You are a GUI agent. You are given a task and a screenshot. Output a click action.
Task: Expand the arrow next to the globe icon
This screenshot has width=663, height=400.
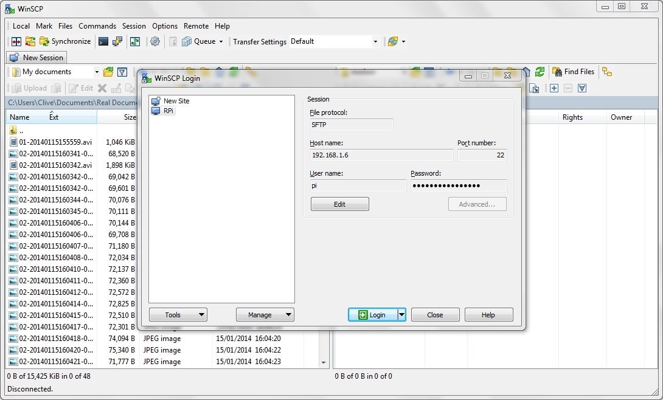[x=403, y=41]
